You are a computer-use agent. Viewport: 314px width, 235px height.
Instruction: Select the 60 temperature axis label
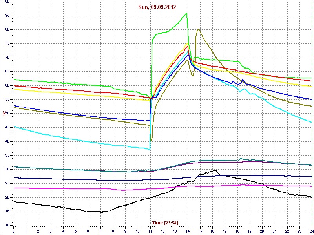[x=7, y=85]
